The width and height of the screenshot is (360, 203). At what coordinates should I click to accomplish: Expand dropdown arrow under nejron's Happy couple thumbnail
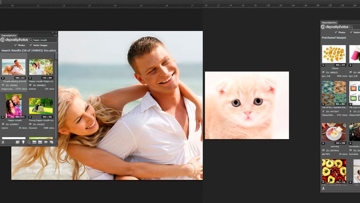click(3, 117)
